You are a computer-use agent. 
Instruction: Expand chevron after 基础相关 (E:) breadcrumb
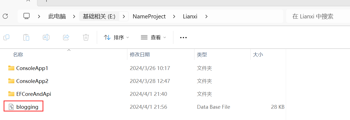(x=124, y=16)
